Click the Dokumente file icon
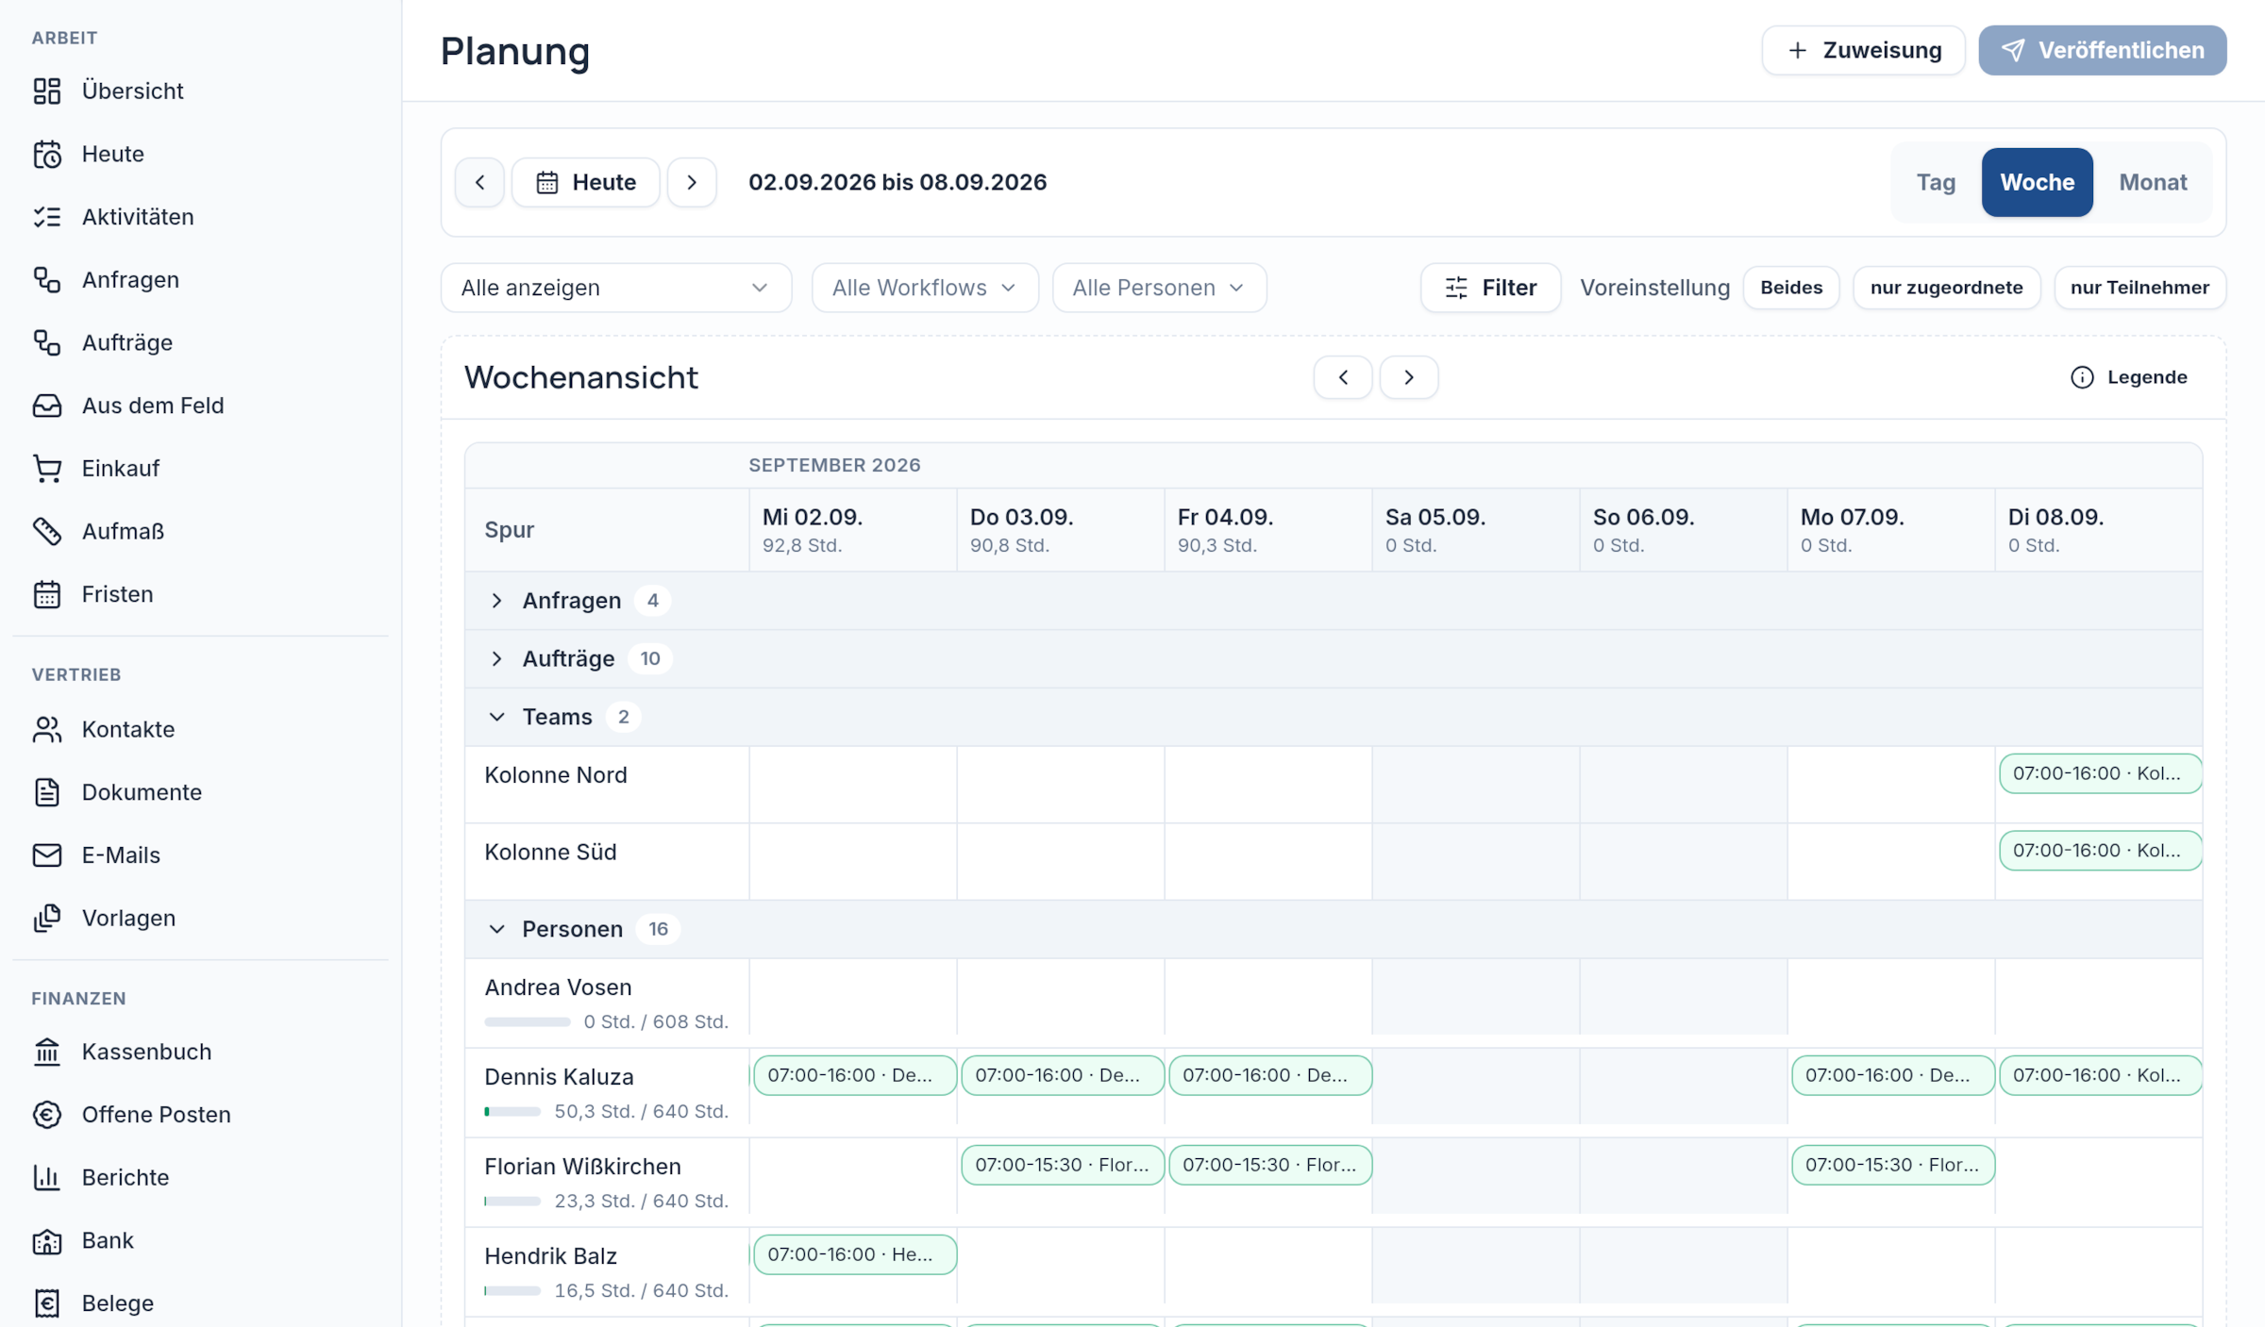Viewport: 2265px width, 1327px height. 47,792
